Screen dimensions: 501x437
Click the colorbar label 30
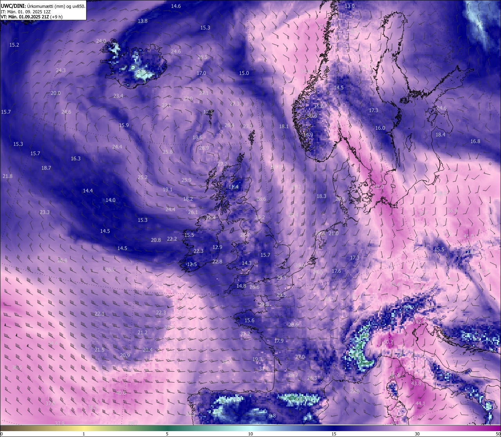[417, 434]
